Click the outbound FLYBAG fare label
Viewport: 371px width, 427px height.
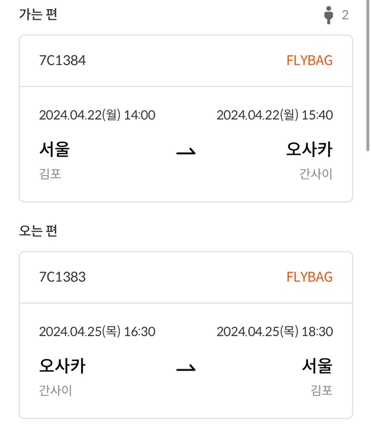[x=309, y=61]
